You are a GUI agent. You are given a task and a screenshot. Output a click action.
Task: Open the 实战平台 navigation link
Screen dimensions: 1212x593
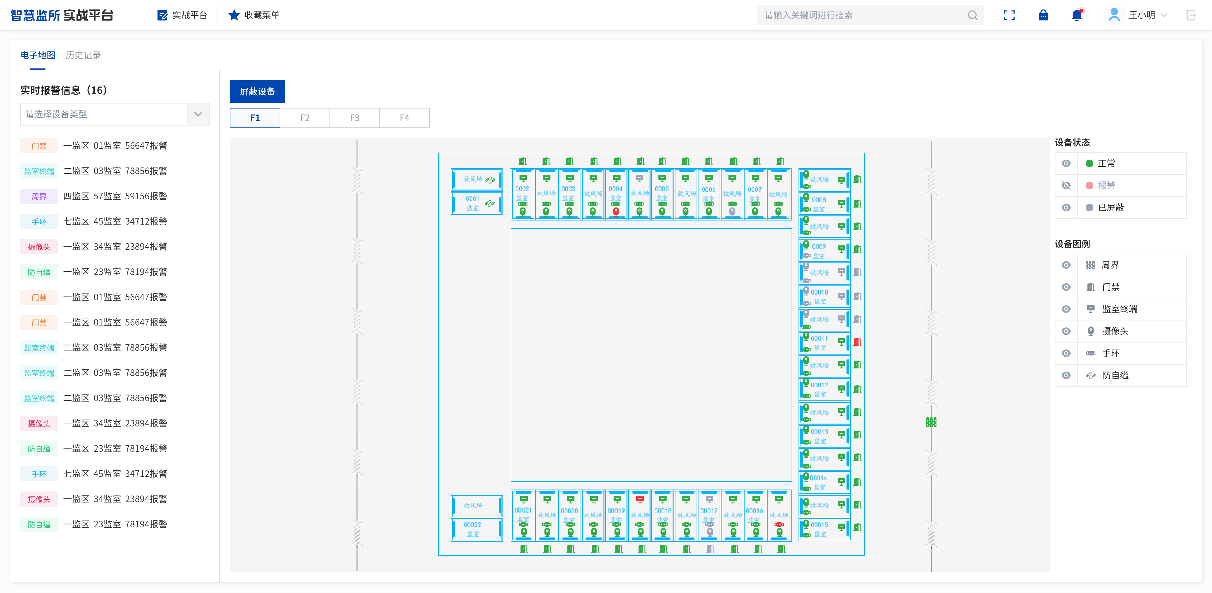(x=182, y=15)
